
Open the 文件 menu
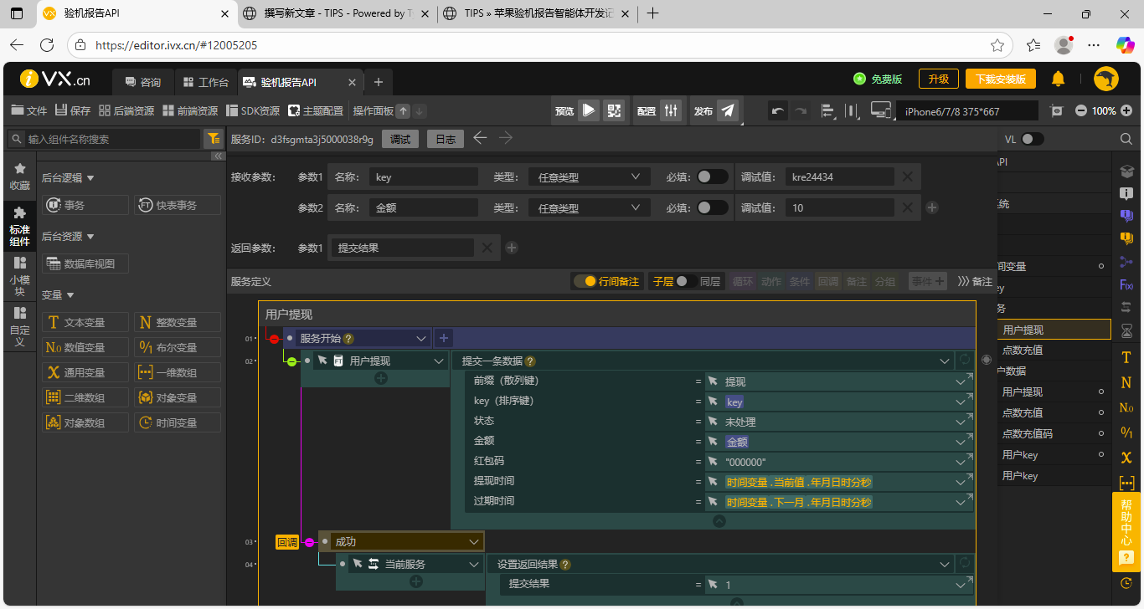coord(29,110)
